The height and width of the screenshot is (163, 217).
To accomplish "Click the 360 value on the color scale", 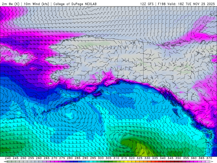I will coord(194,158).
